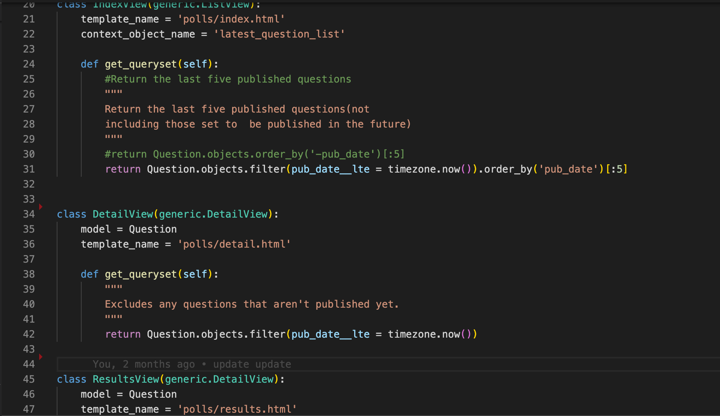This screenshot has height=416, width=720.
Task: Click pub_date__lte argument on line 42
Action: 330,334
